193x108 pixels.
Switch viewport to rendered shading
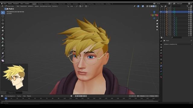[x=156, y=6]
